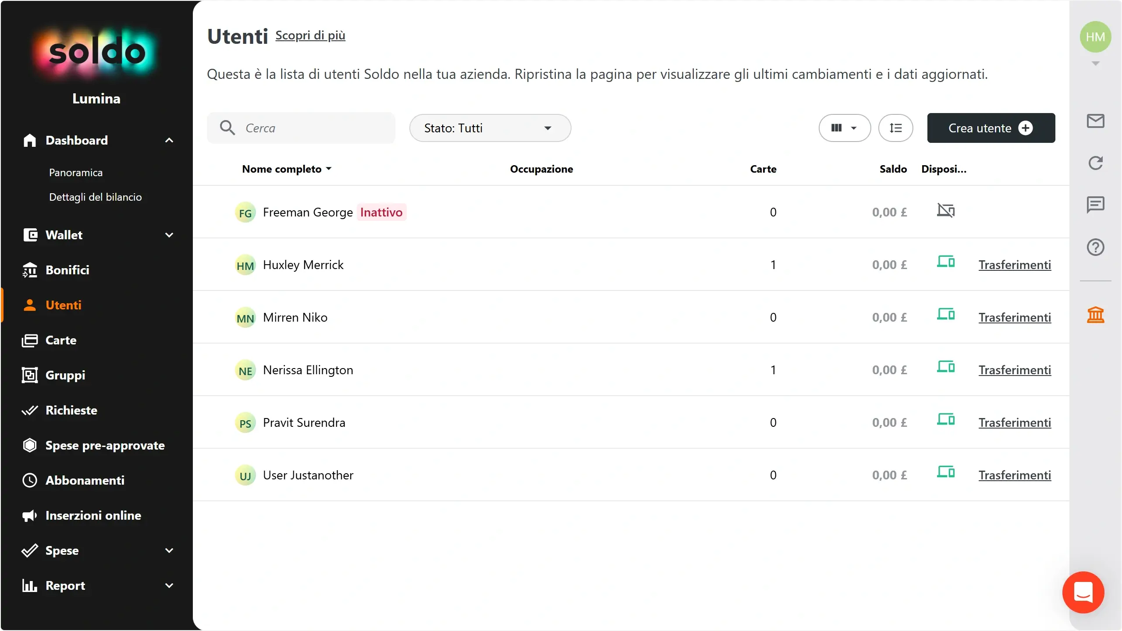Screen dimensions: 1122x631
Task: Expand the Wallet menu chevron
Action: 169,235
